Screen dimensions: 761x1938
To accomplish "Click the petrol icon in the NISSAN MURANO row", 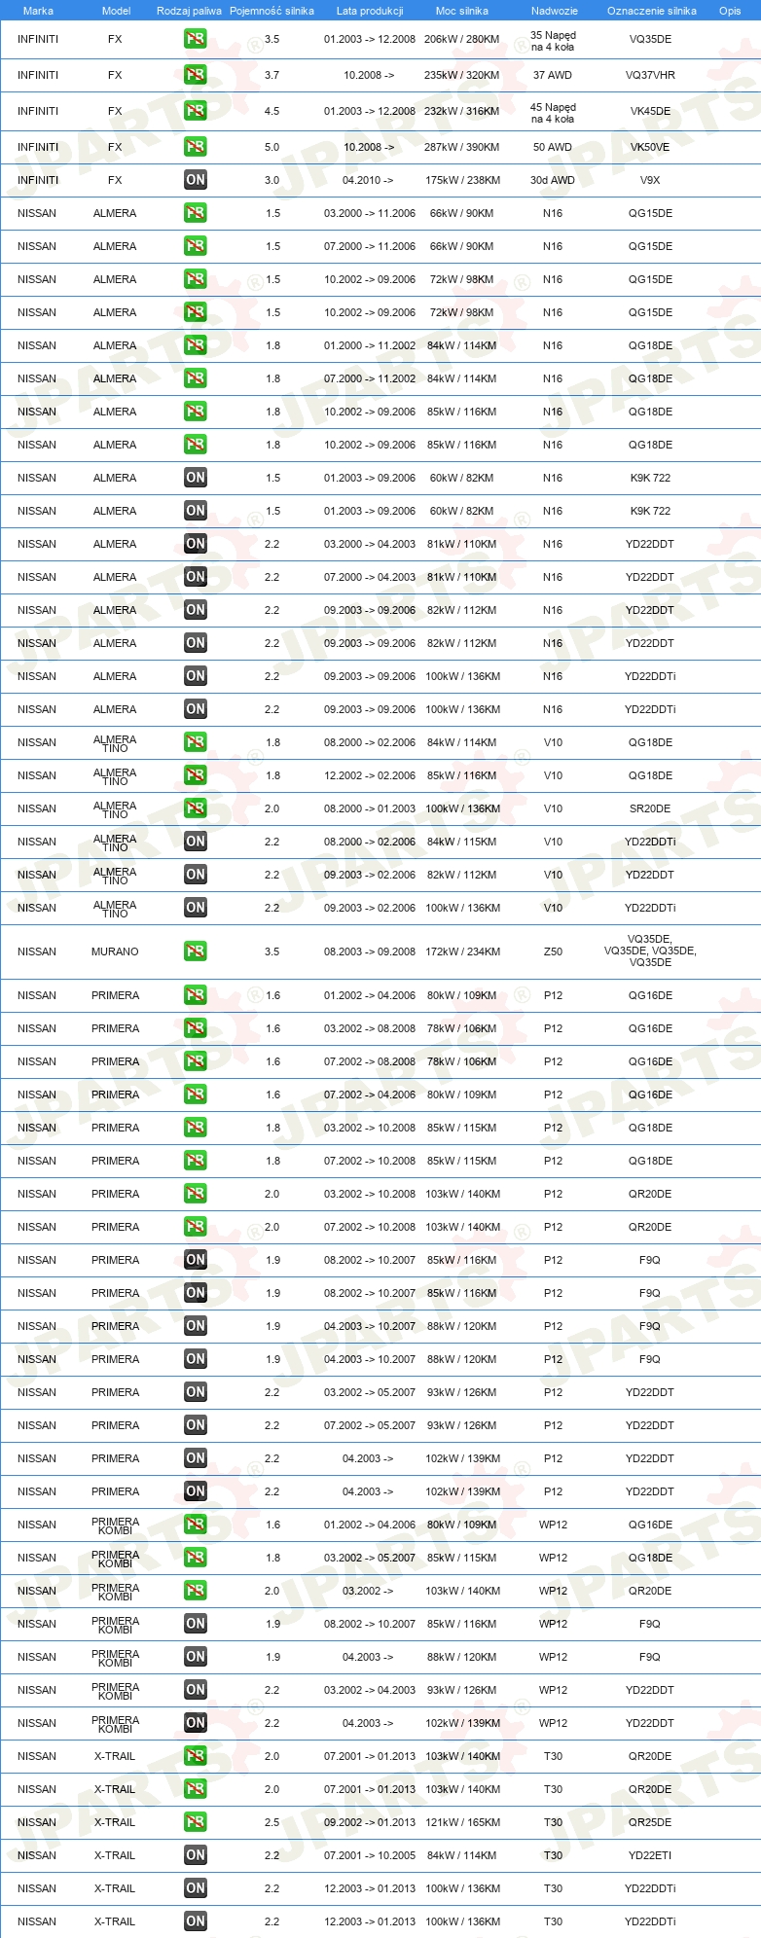I will [196, 951].
